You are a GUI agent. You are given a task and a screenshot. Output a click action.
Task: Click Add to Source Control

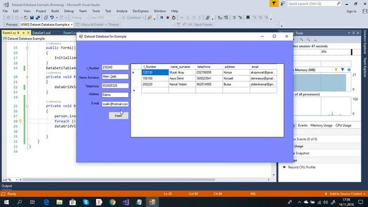coord(346,194)
